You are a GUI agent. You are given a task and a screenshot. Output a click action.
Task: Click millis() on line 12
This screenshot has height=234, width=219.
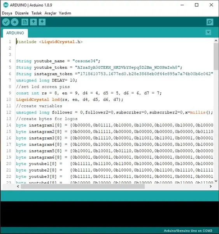pyautogui.click(x=200, y=112)
